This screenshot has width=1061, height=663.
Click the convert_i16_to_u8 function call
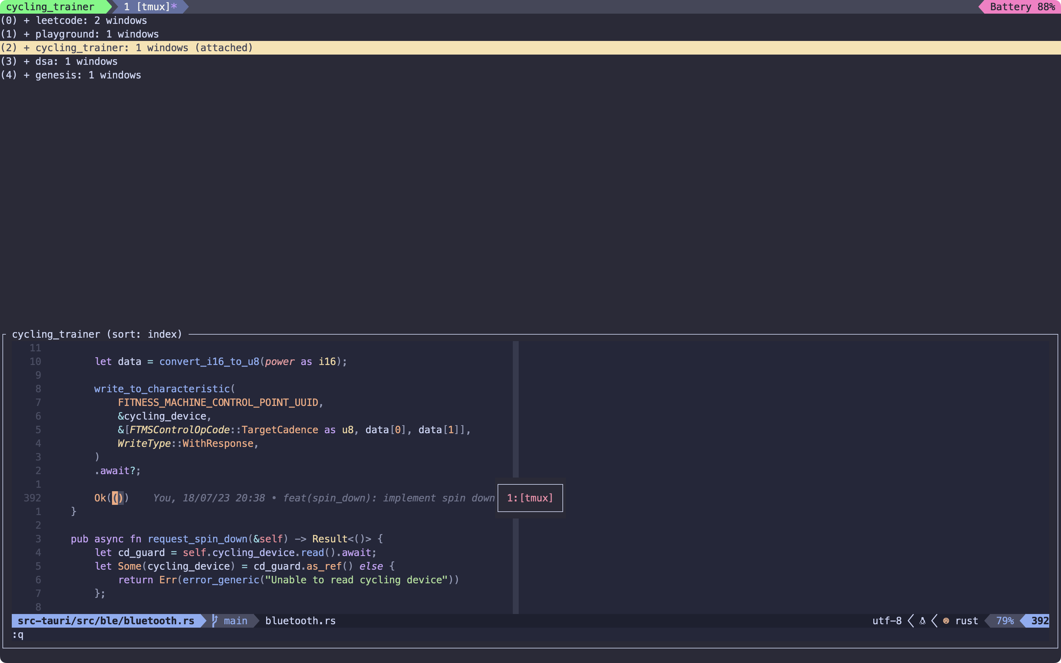pyautogui.click(x=209, y=361)
